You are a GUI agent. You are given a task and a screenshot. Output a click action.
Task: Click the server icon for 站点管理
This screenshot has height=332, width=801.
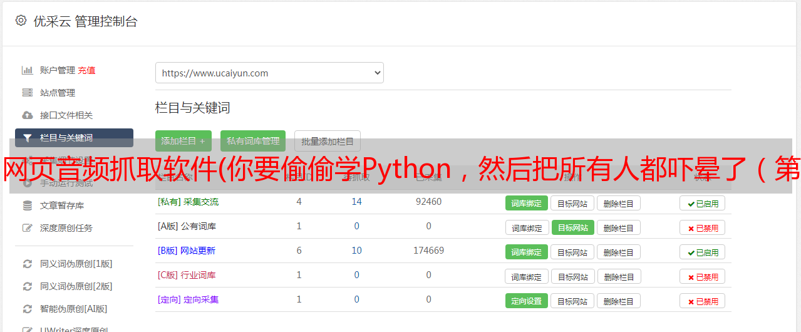(x=28, y=93)
